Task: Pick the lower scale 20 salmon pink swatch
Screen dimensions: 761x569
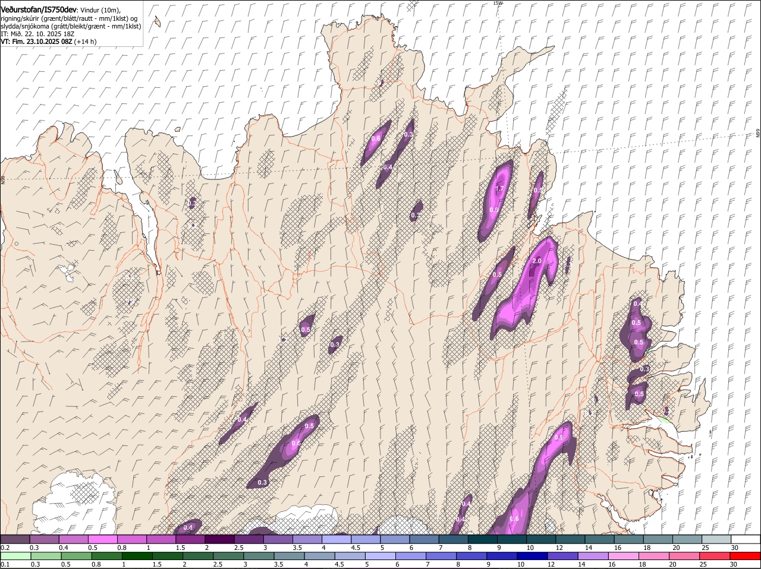Action: click(x=684, y=557)
